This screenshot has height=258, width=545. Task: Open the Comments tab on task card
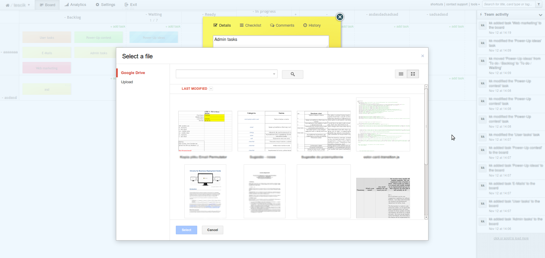click(x=282, y=25)
